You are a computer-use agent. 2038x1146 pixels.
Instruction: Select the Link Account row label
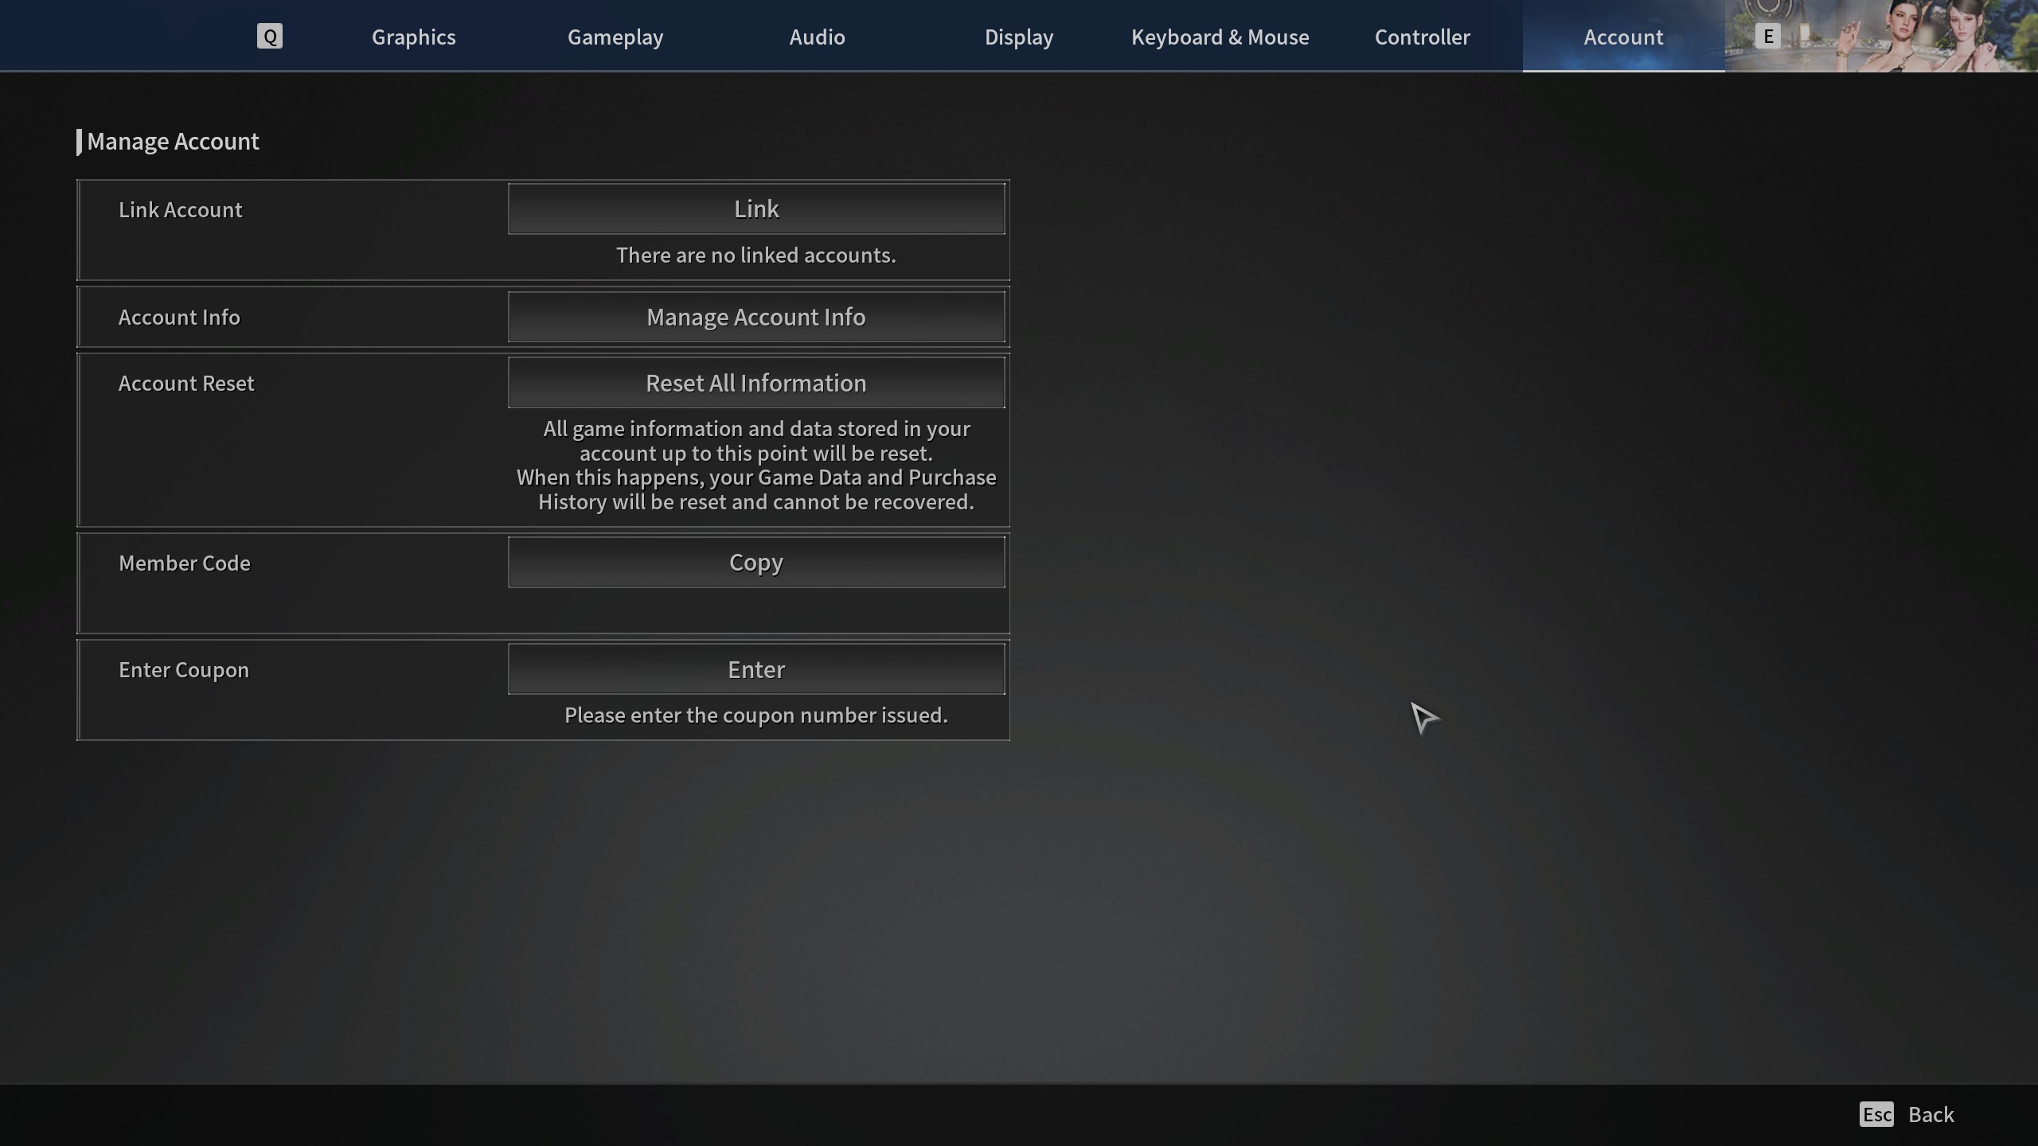point(180,209)
